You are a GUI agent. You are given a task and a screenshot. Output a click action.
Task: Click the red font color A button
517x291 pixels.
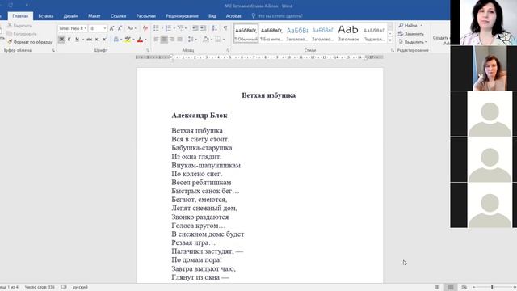coord(140,40)
